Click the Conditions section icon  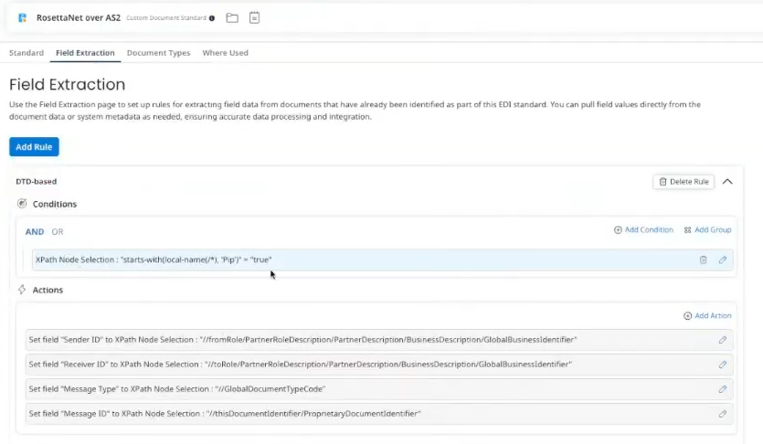[22, 204]
